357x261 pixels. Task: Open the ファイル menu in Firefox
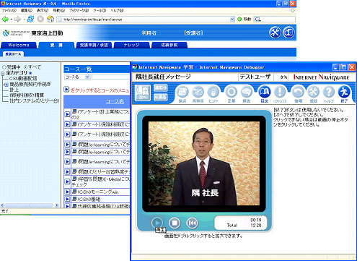(x=9, y=11)
